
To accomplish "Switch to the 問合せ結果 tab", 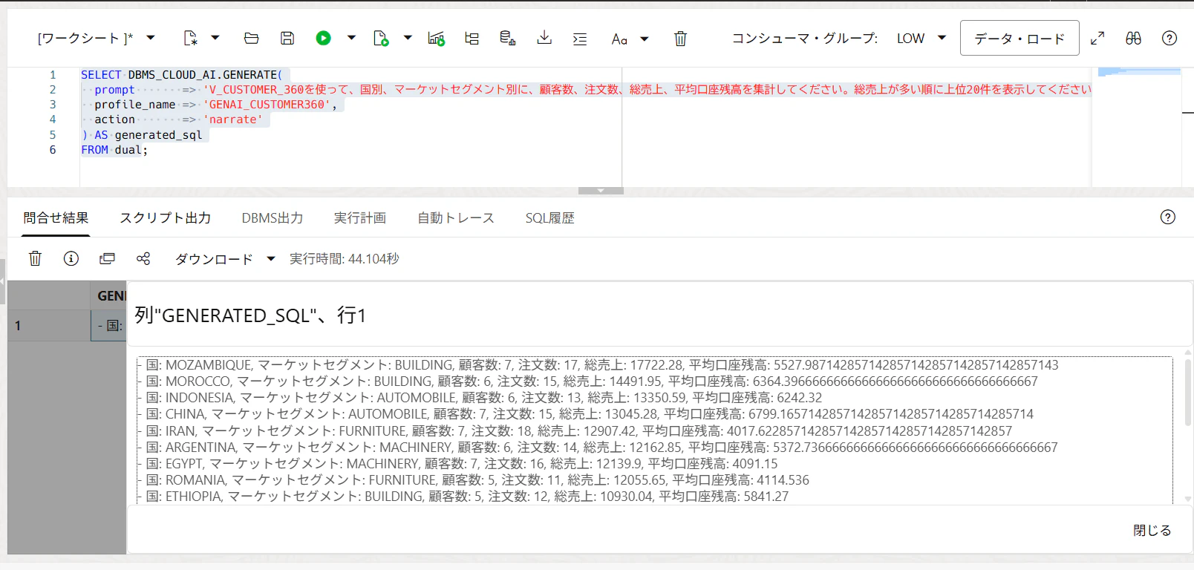I will (56, 217).
